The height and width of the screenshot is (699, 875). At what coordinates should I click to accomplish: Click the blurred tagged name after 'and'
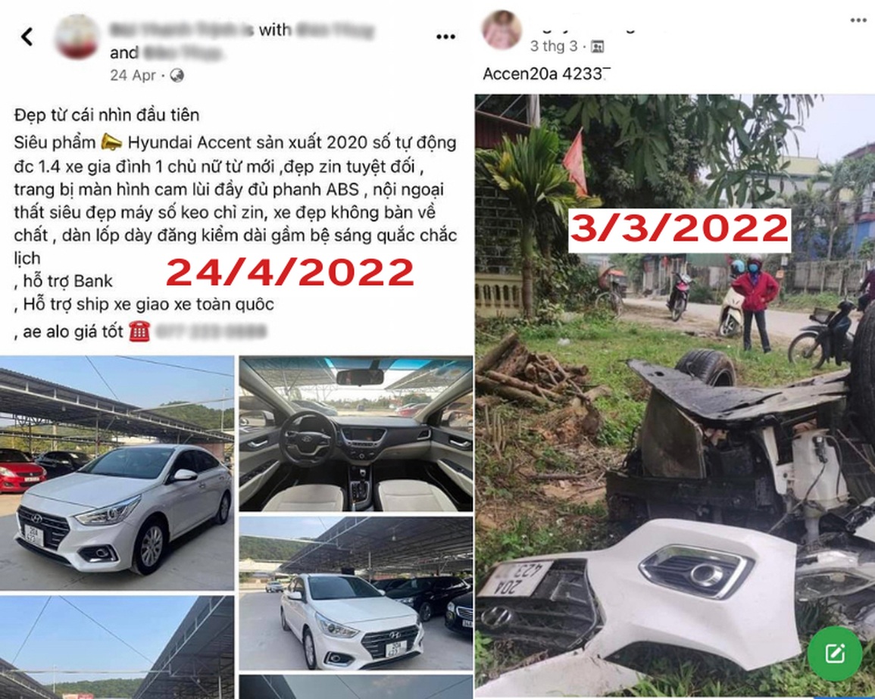coord(183,53)
